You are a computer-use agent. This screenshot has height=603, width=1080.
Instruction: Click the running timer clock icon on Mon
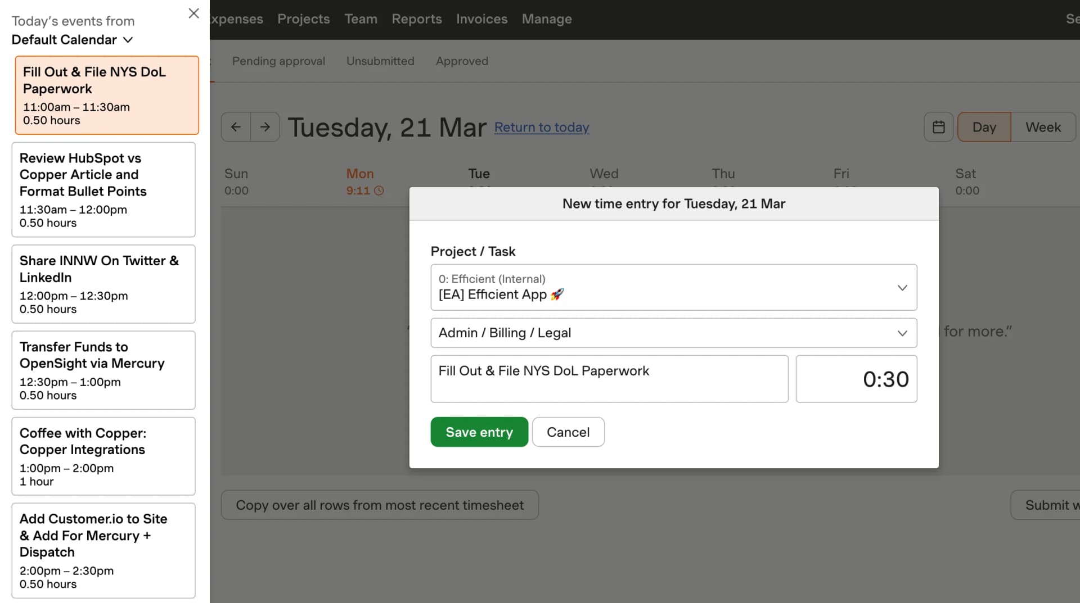pyautogui.click(x=379, y=191)
